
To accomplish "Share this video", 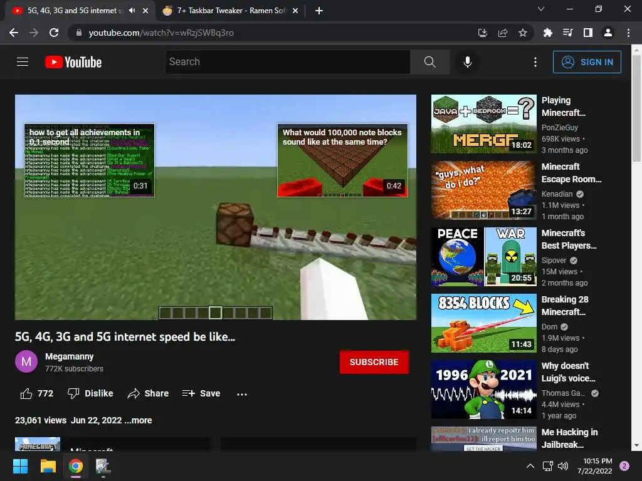I will coord(148,393).
